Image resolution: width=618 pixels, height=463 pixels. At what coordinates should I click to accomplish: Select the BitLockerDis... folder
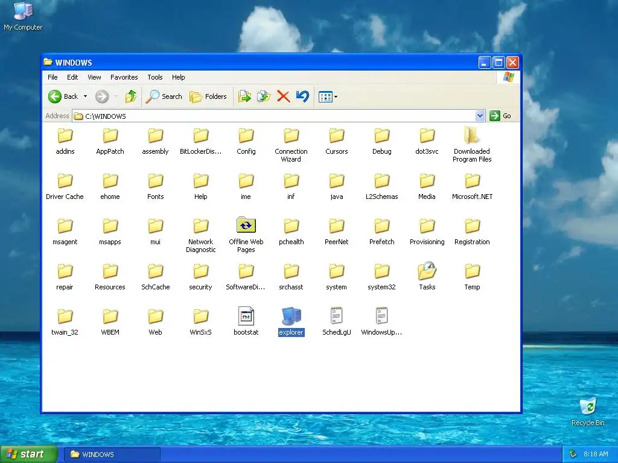200,135
